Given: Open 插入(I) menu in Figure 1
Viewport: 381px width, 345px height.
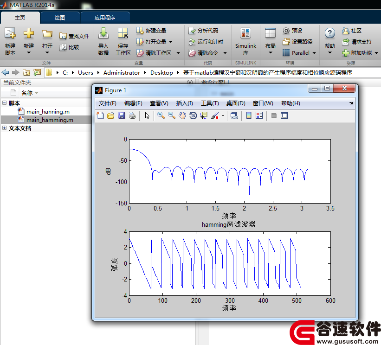Looking at the screenshot, I should pyautogui.click(x=184, y=103).
